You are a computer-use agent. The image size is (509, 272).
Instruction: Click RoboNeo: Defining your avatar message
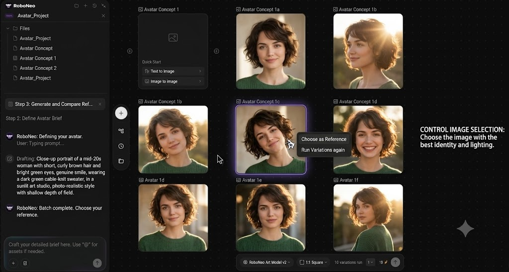[50, 136]
